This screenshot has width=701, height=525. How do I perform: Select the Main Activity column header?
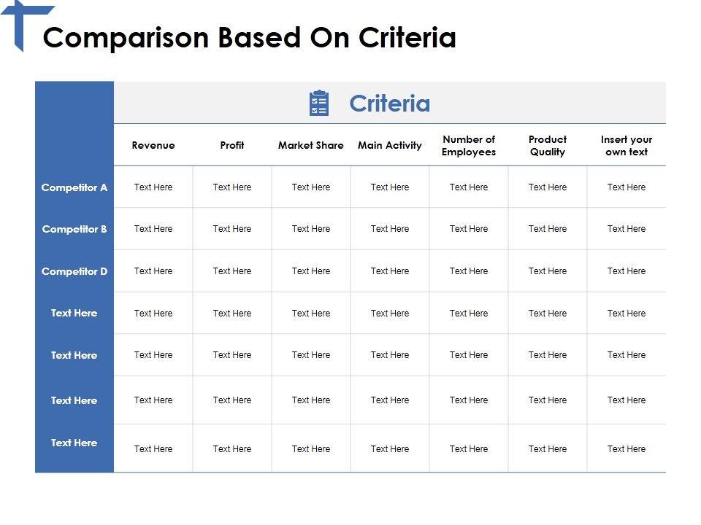[390, 145]
